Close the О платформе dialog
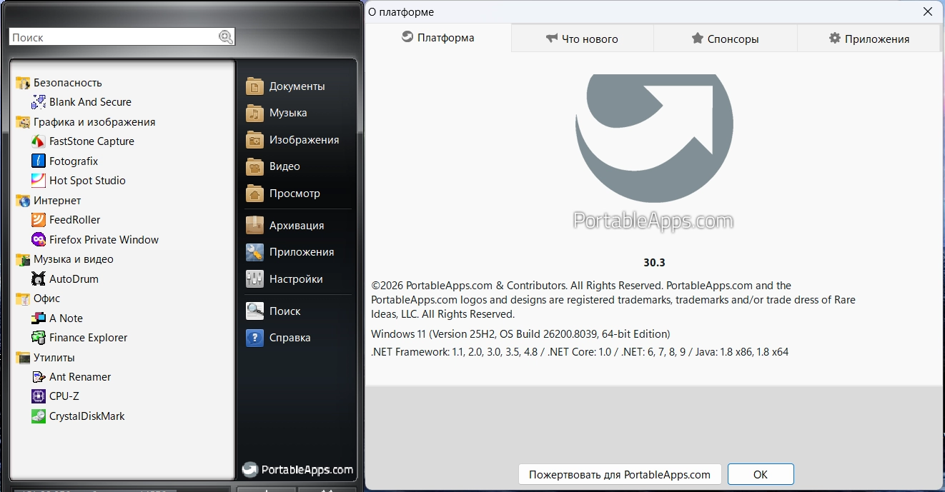 [927, 11]
